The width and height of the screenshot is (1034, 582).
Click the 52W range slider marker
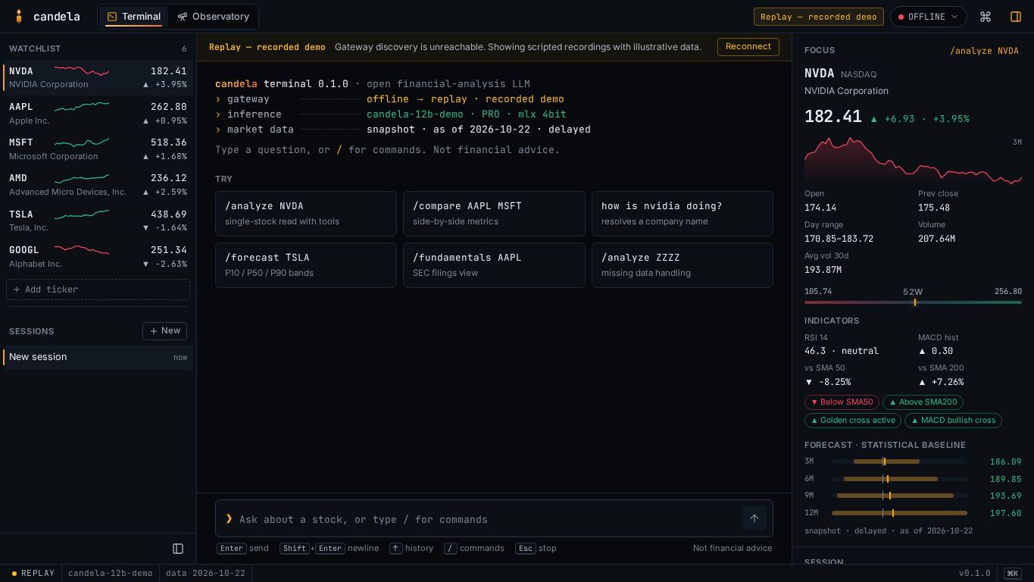click(x=915, y=302)
